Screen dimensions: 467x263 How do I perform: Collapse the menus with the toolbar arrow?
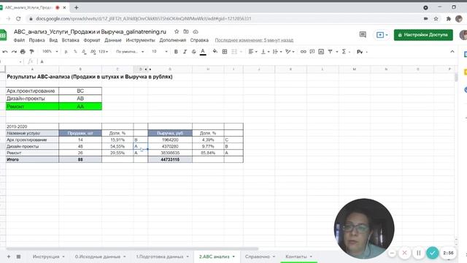[x=452, y=52]
